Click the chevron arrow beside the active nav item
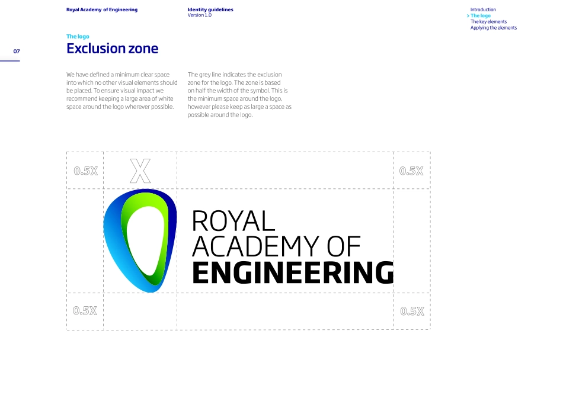 click(x=468, y=16)
